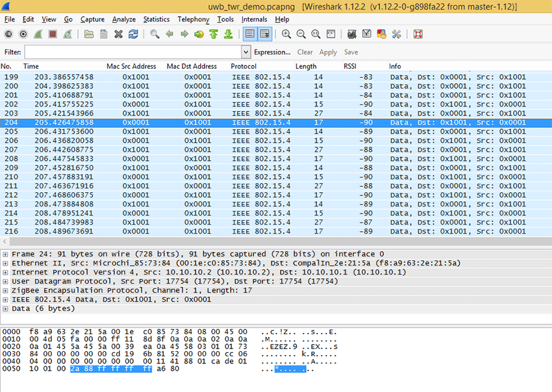Image resolution: width=552 pixels, height=392 pixels.
Task: Click highlighted bytes 2a 88 ff in hex pane
Action: point(111,369)
